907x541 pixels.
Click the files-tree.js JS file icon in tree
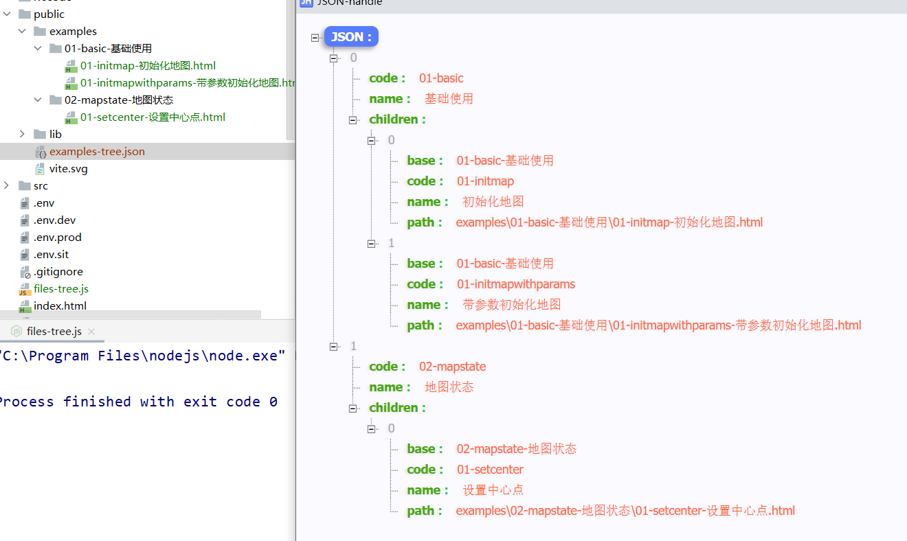point(25,289)
